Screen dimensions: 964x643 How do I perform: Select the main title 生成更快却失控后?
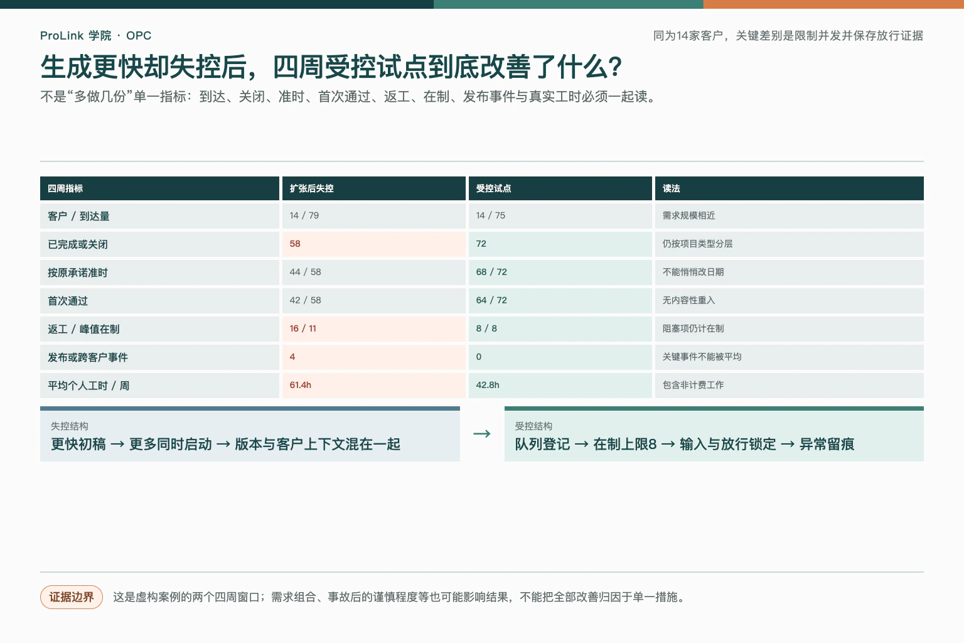point(331,67)
